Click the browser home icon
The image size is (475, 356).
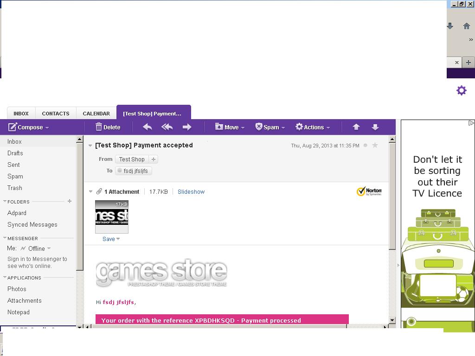point(467,26)
